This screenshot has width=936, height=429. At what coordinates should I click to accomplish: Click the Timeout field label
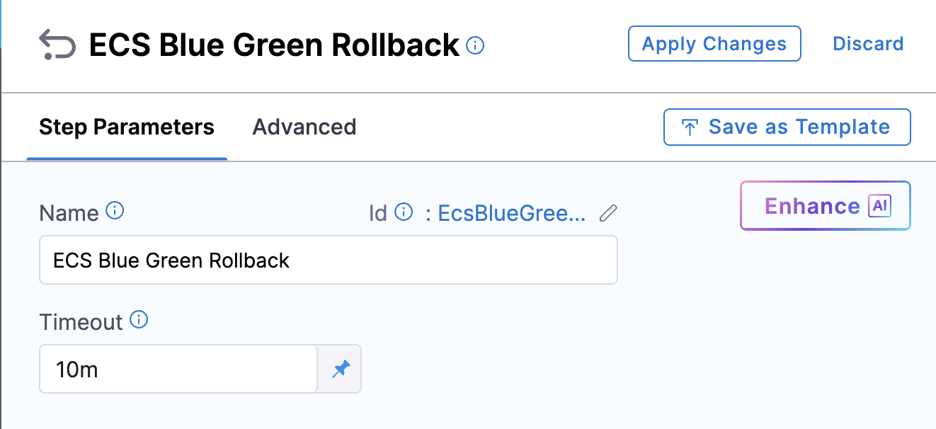click(x=81, y=322)
